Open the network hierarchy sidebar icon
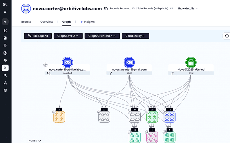Image resolution: width=230 pixels, height=143 pixels. 5,83
